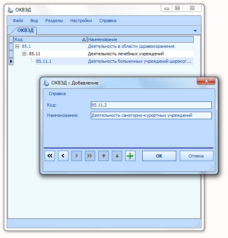
Task: Confirm the dialog with OK button
Action: coord(159,156)
